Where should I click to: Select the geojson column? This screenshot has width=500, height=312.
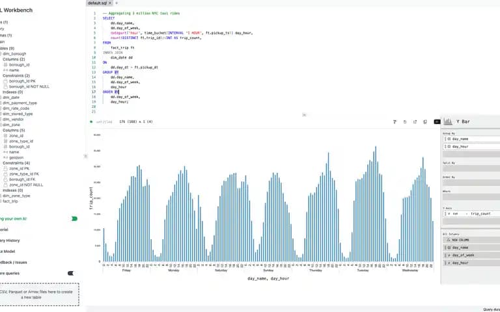16,157
